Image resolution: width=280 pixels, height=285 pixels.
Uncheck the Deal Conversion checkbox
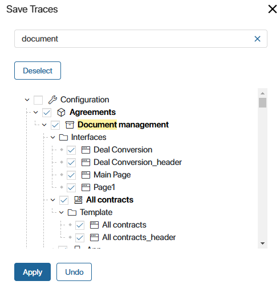click(71, 150)
